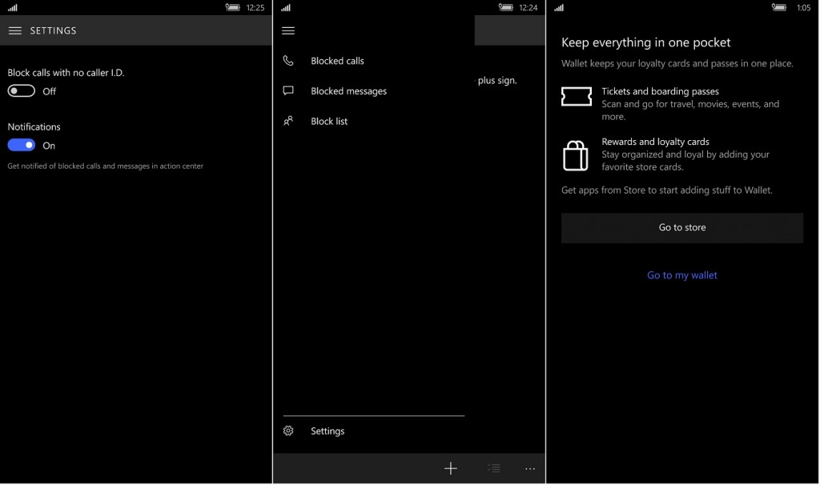The height and width of the screenshot is (485, 820).
Task: Click the people icon for Block list
Action: coord(288,122)
